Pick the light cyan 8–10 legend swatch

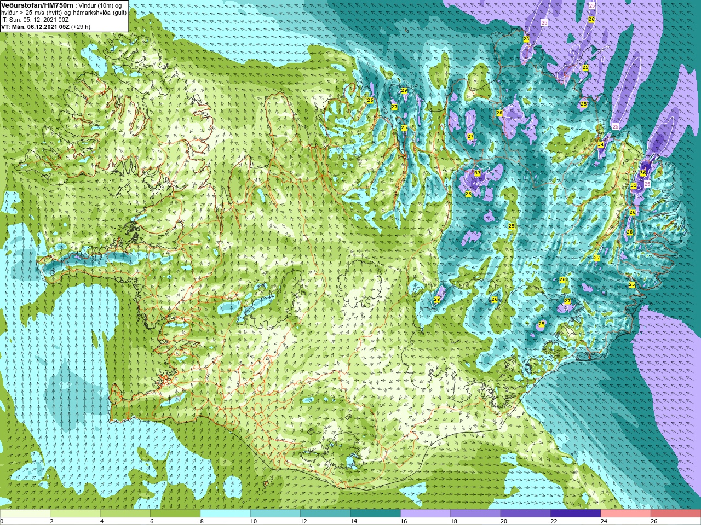[226, 514]
